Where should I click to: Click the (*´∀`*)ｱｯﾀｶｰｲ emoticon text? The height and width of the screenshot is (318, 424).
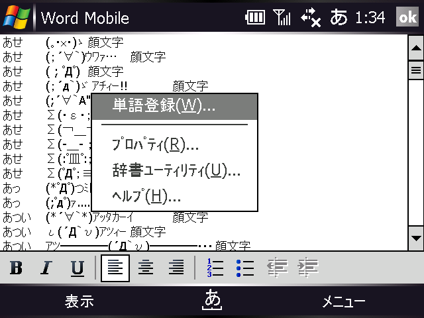(x=89, y=217)
